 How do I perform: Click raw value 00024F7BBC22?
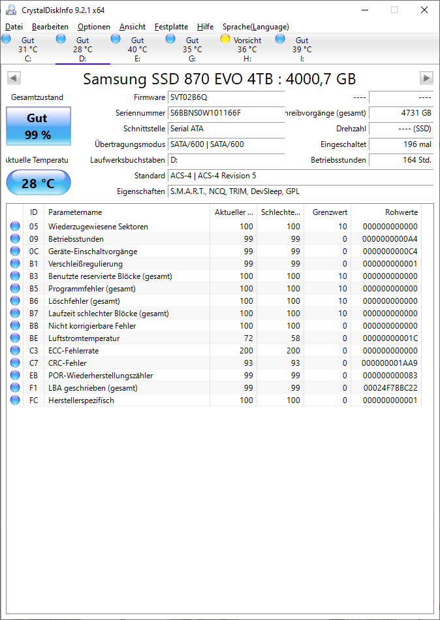(x=390, y=388)
